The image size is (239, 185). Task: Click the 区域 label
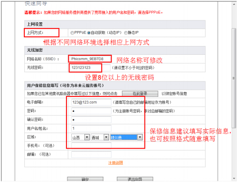tap(32, 137)
